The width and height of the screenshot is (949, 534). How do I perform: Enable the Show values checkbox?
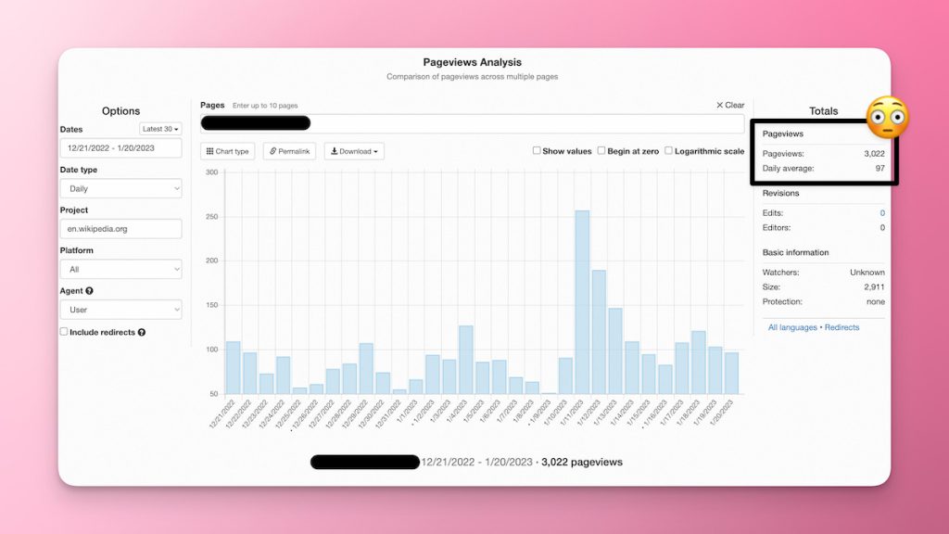(x=538, y=151)
